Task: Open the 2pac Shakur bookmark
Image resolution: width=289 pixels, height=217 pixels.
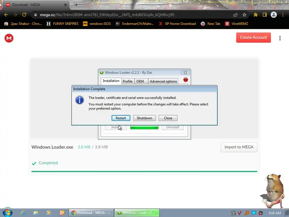Action: (x=23, y=24)
